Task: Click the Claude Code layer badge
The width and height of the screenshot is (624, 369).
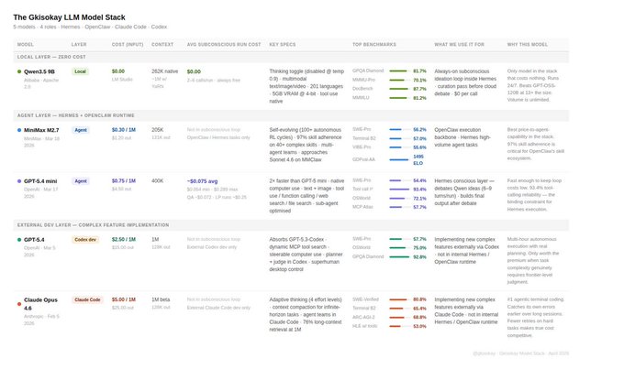Action: coord(87,299)
